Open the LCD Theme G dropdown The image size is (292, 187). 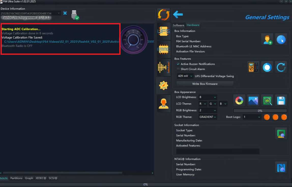[x=213, y=104]
